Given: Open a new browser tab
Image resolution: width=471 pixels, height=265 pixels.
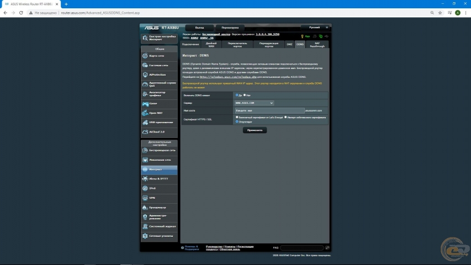Looking at the screenshot, I should (x=66, y=4).
